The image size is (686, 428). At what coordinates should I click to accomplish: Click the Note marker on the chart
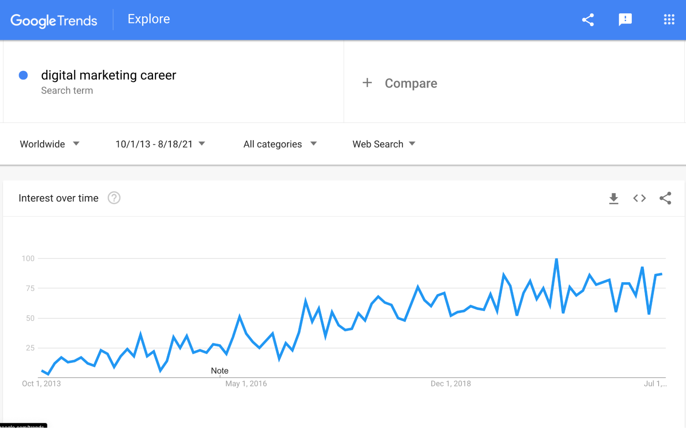[220, 371]
